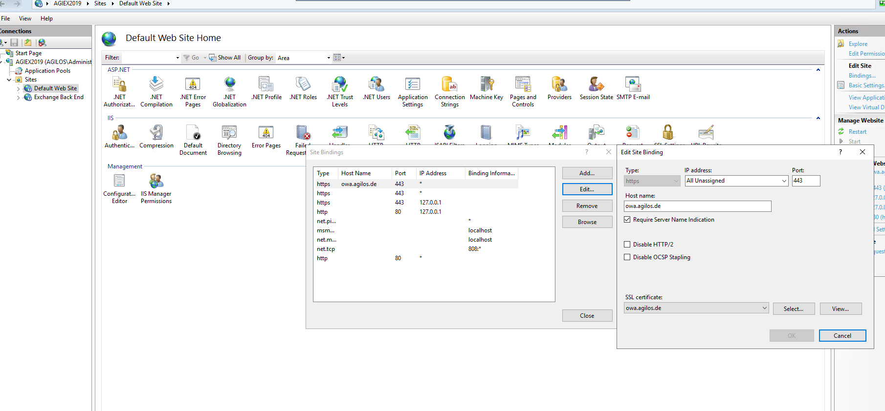Open the View menu

click(x=25, y=19)
